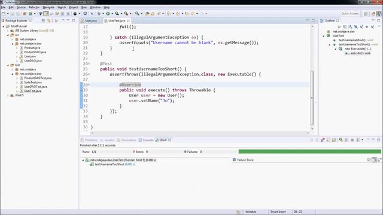Toggle Show Failures Only in JUnit view

coord(323,140)
